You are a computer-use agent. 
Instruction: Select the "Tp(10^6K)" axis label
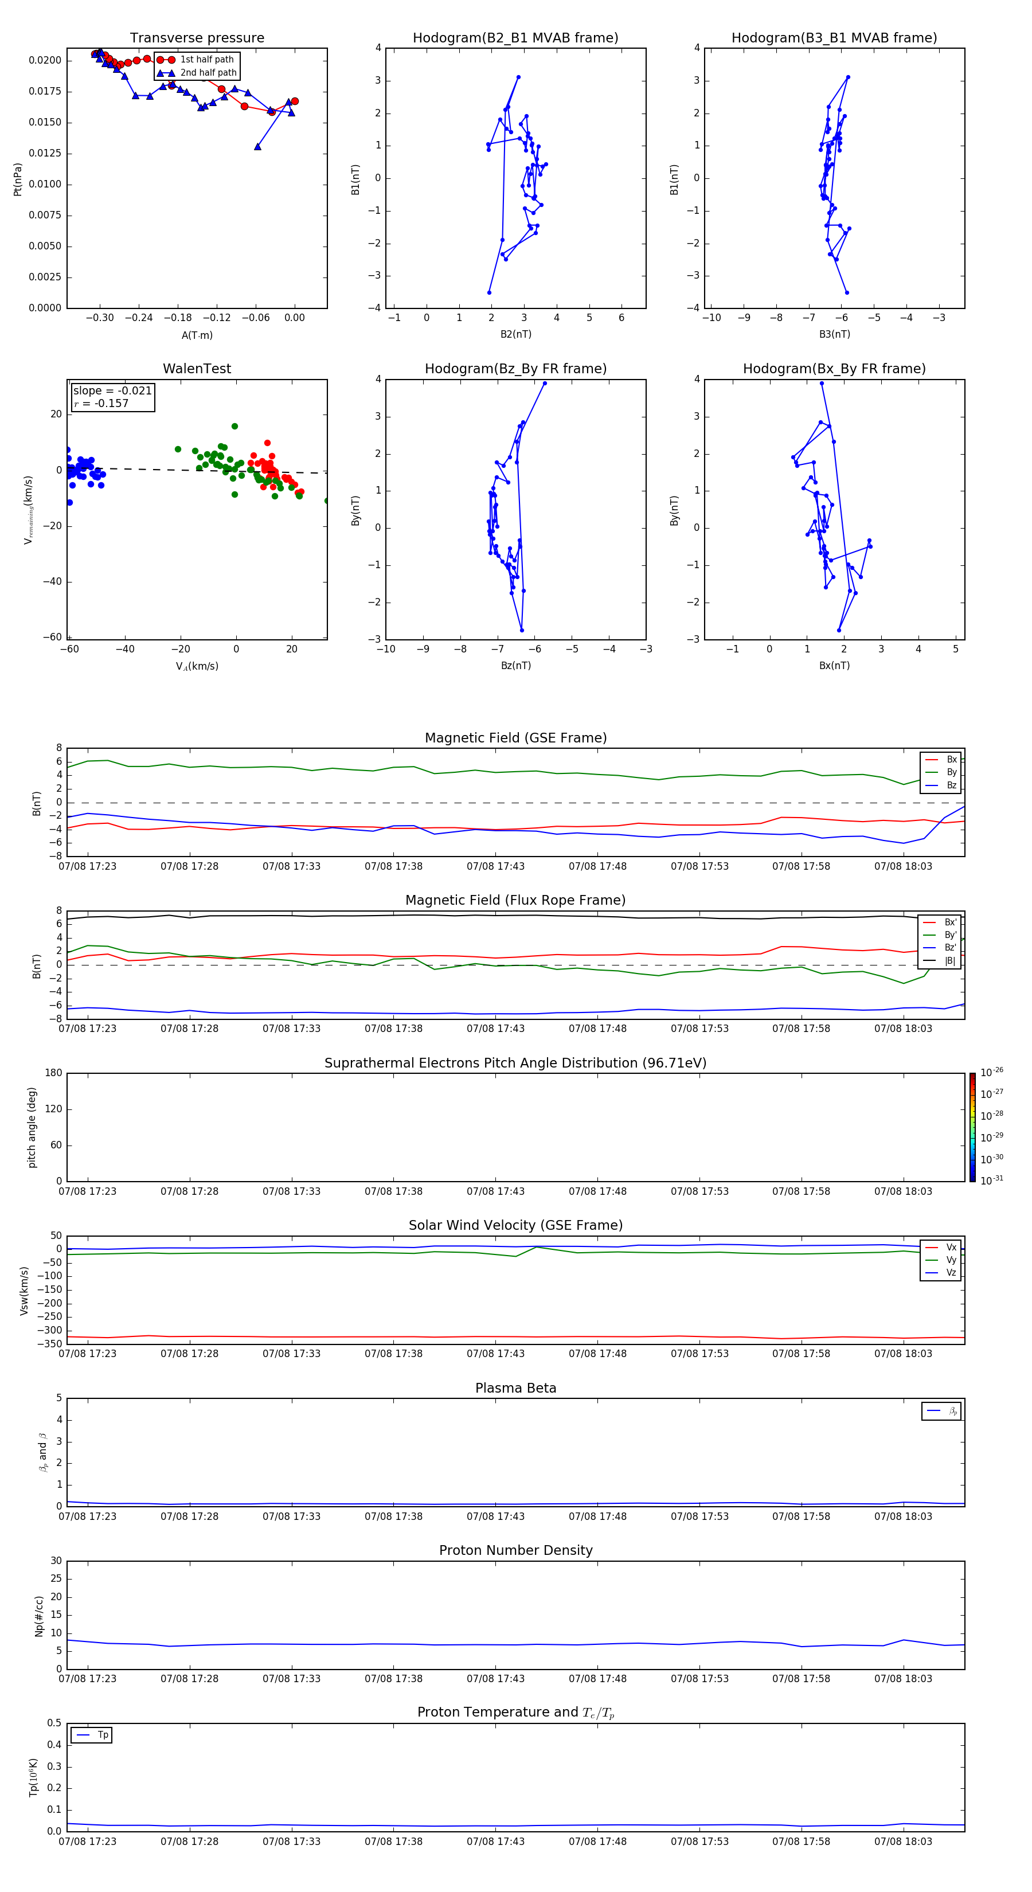click(x=33, y=1777)
